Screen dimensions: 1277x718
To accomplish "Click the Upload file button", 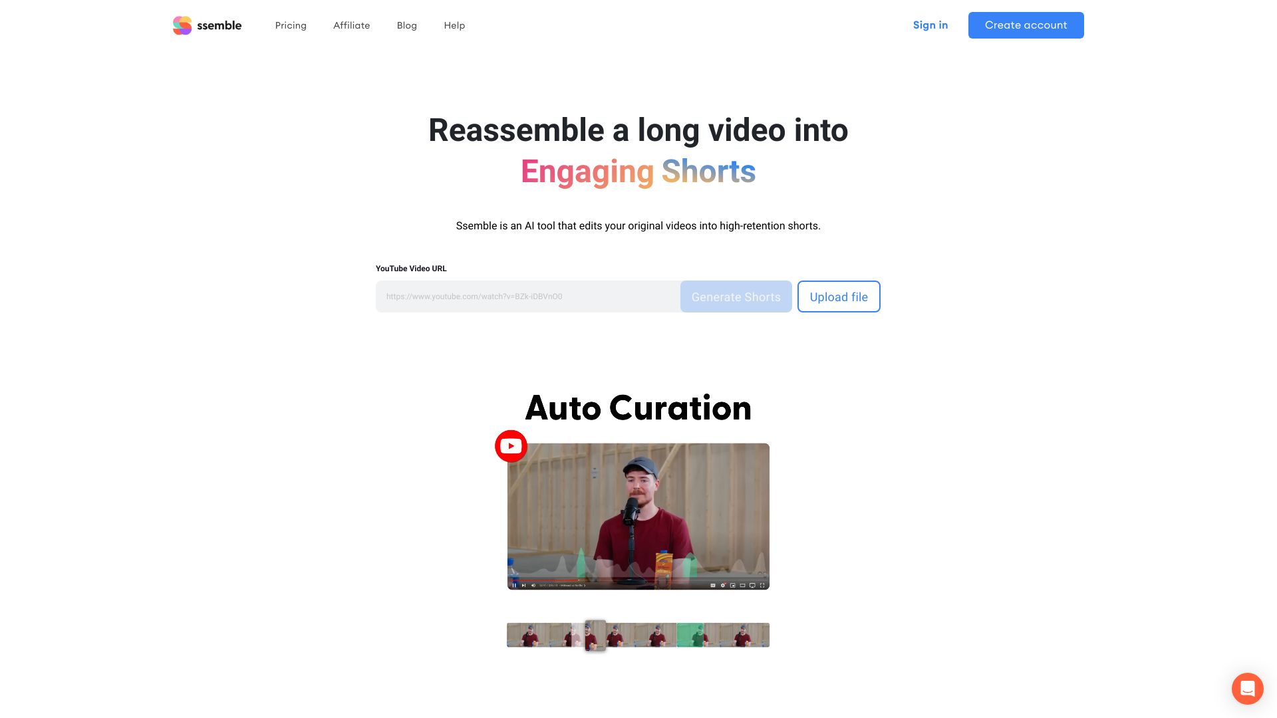I will [839, 297].
